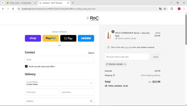This screenshot has width=187, height=106.
Task: Pay with Shop Pay button
Action: (33, 38)
